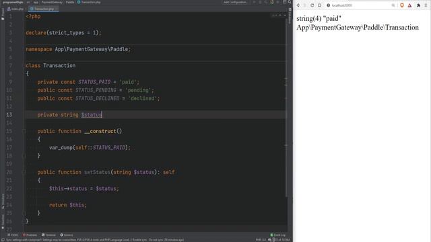The height and width of the screenshot is (242, 431).
Task: Click the STATUS_PENDING constant name
Action: [x=96, y=90]
